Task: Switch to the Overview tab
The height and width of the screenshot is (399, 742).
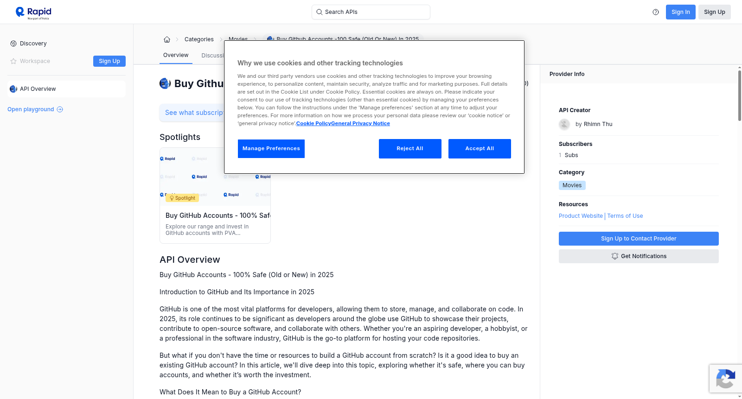Action: pyautogui.click(x=176, y=55)
